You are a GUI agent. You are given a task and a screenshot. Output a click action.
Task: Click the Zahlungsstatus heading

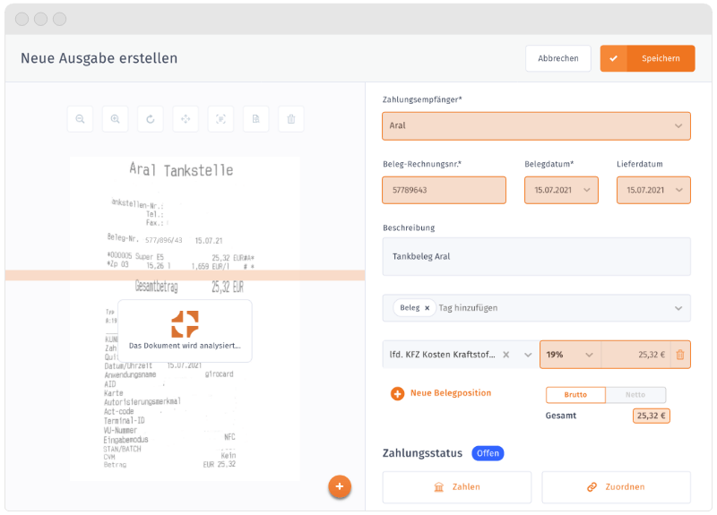coord(422,453)
